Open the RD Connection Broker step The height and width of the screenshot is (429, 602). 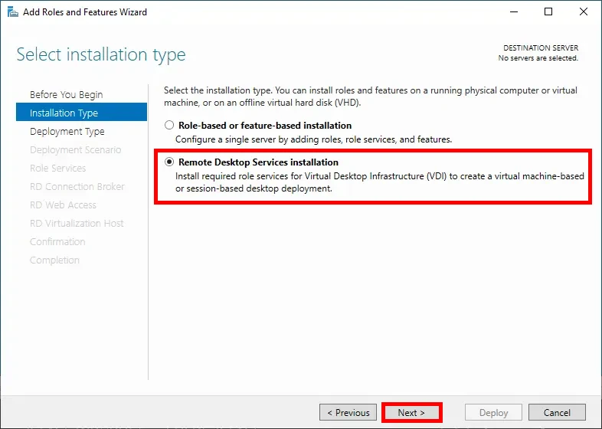click(x=77, y=187)
